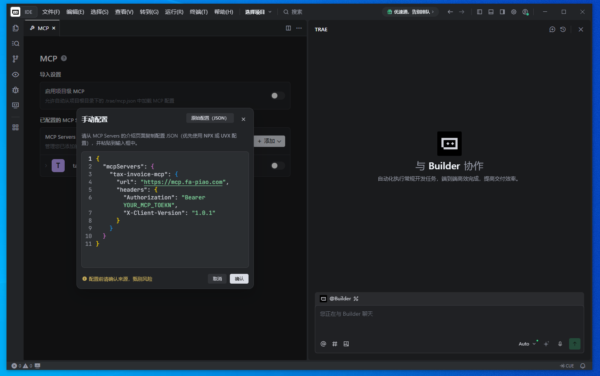The height and width of the screenshot is (376, 600).
Task: Open the editor more actions ellipsis
Action: (299, 28)
